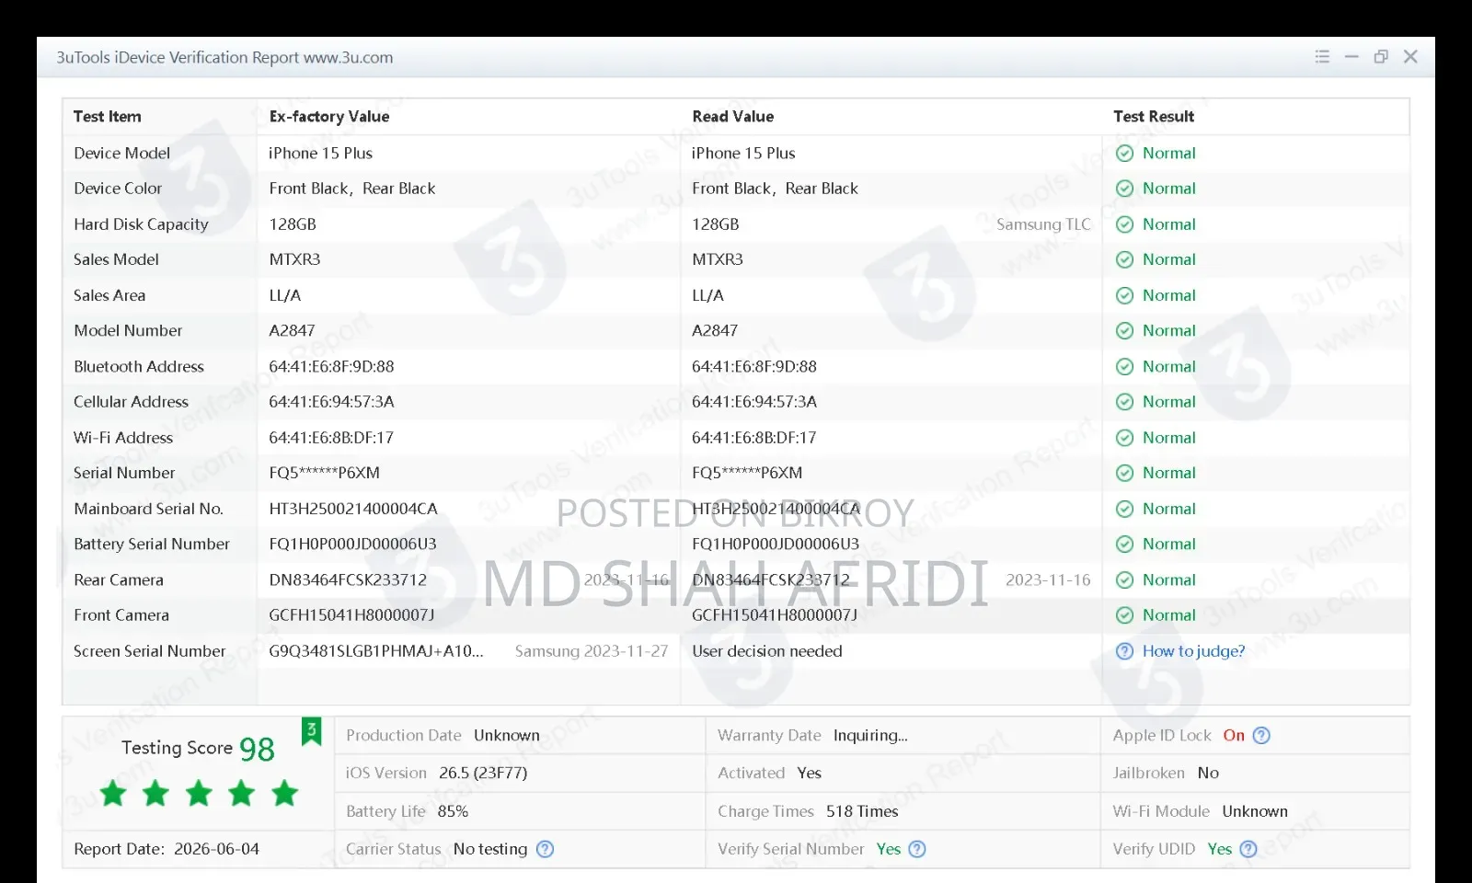
Task: Select the ex-factory front camera serial GCFH15041H8000007J
Action: click(x=351, y=615)
